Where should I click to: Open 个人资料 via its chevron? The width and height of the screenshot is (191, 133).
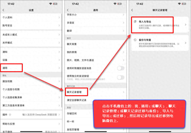pyautogui.click(x=59, y=17)
